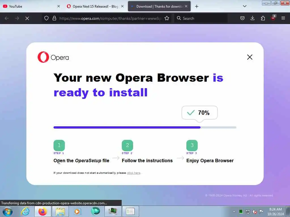Open the extensions puzzle menu

click(x=263, y=18)
